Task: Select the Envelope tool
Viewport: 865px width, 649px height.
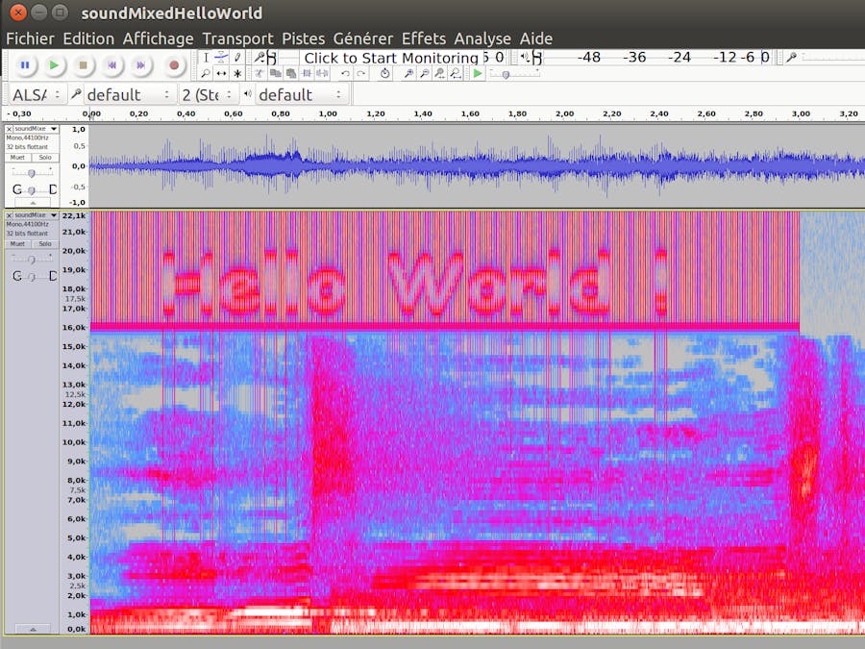Action: [x=222, y=57]
